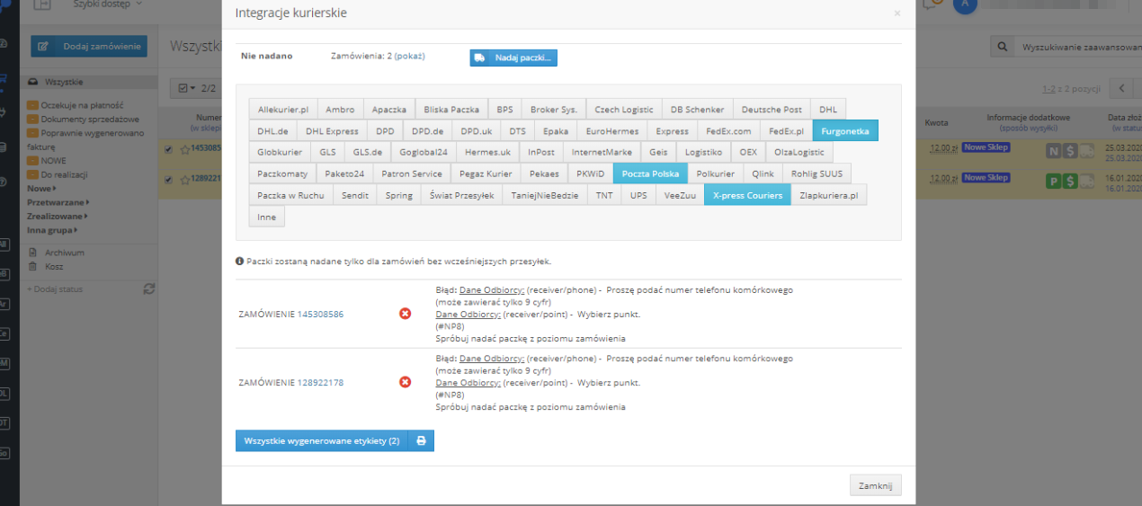Click the refresh icon beside Dodaj status
The width and height of the screenshot is (1142, 506).
coord(149,289)
